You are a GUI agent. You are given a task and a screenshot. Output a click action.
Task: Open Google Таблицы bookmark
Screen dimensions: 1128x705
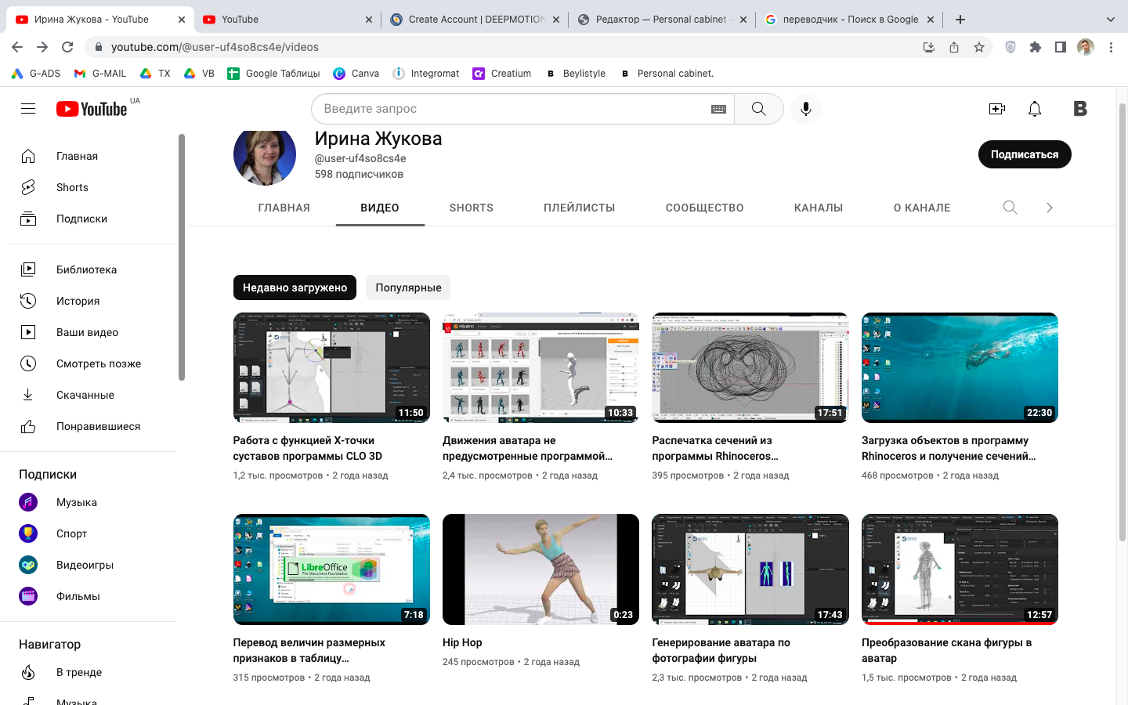tap(273, 74)
